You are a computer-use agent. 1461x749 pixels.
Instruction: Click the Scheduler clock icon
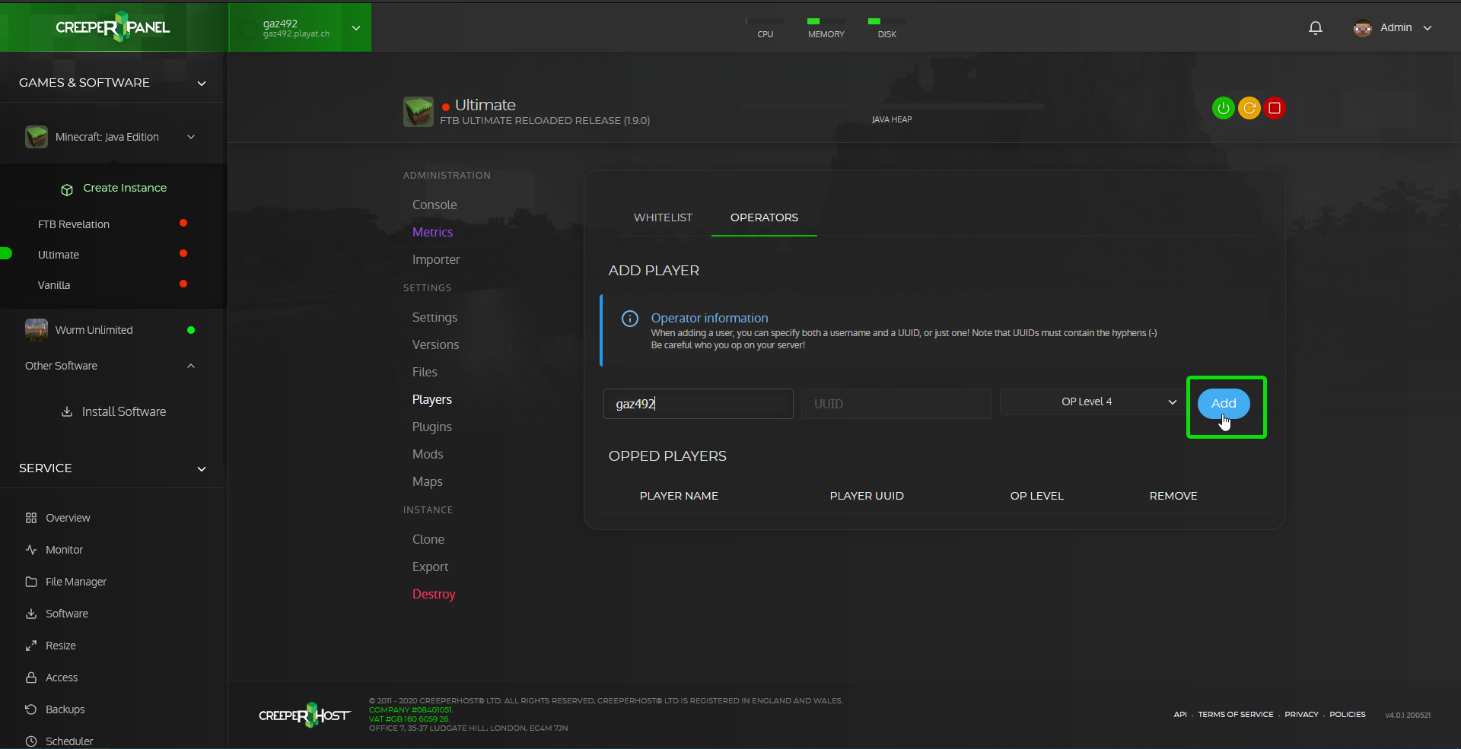[31, 741]
